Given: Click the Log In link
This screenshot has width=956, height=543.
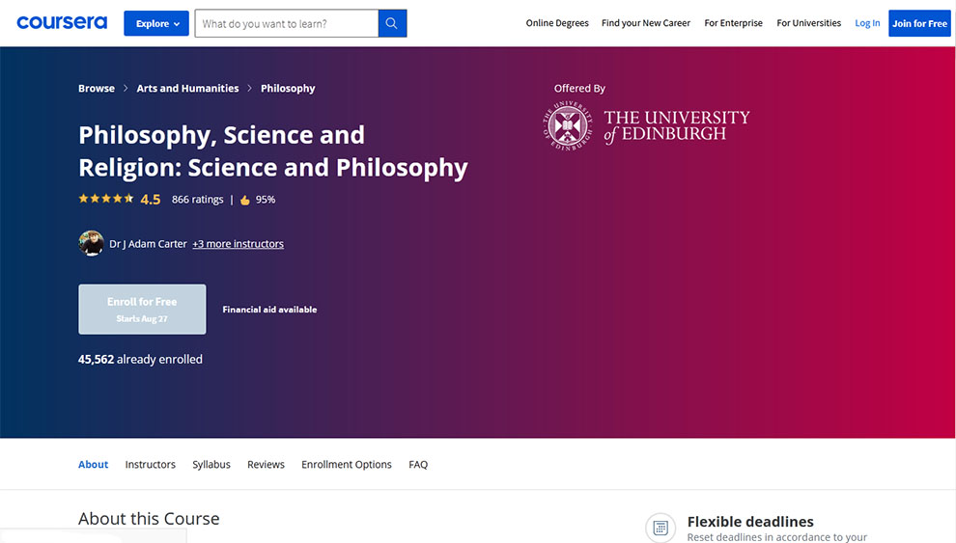Looking at the screenshot, I should pos(867,23).
